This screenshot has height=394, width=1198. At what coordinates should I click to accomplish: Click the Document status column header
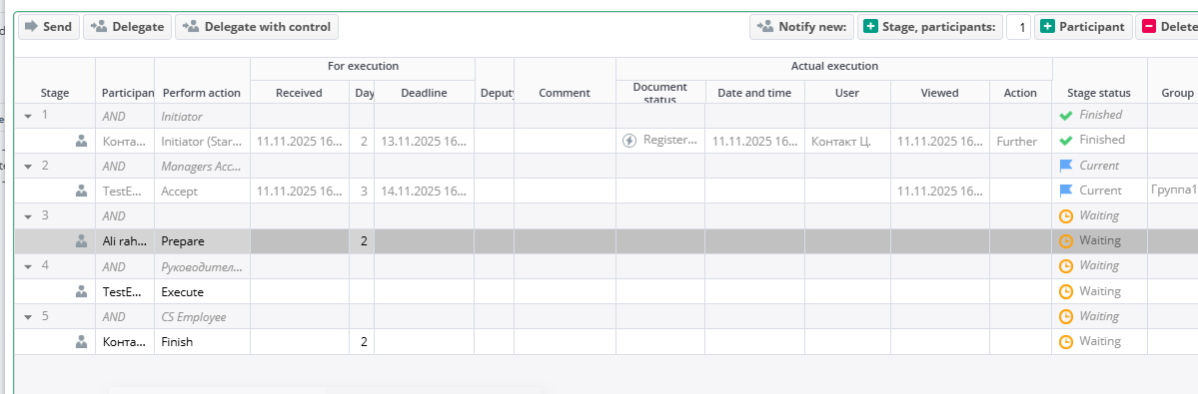(660, 92)
